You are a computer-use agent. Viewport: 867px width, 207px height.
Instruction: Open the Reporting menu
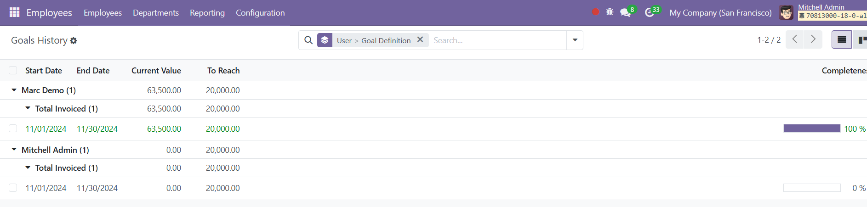(207, 13)
